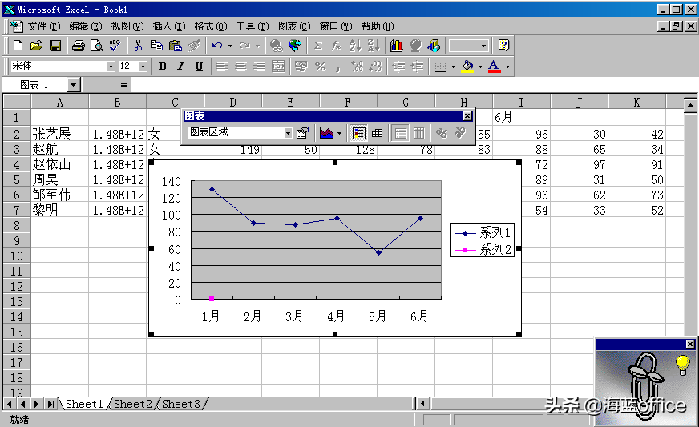Paste with the clipboard icon
The width and height of the screenshot is (699, 427).
176,46
